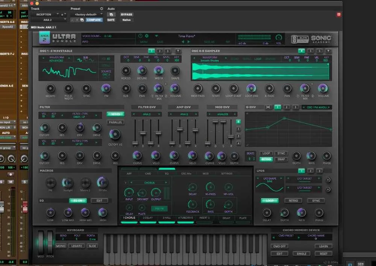The height and width of the screenshot is (266, 376).
Task: Enable SERIES filter routing
Action: [115, 114]
